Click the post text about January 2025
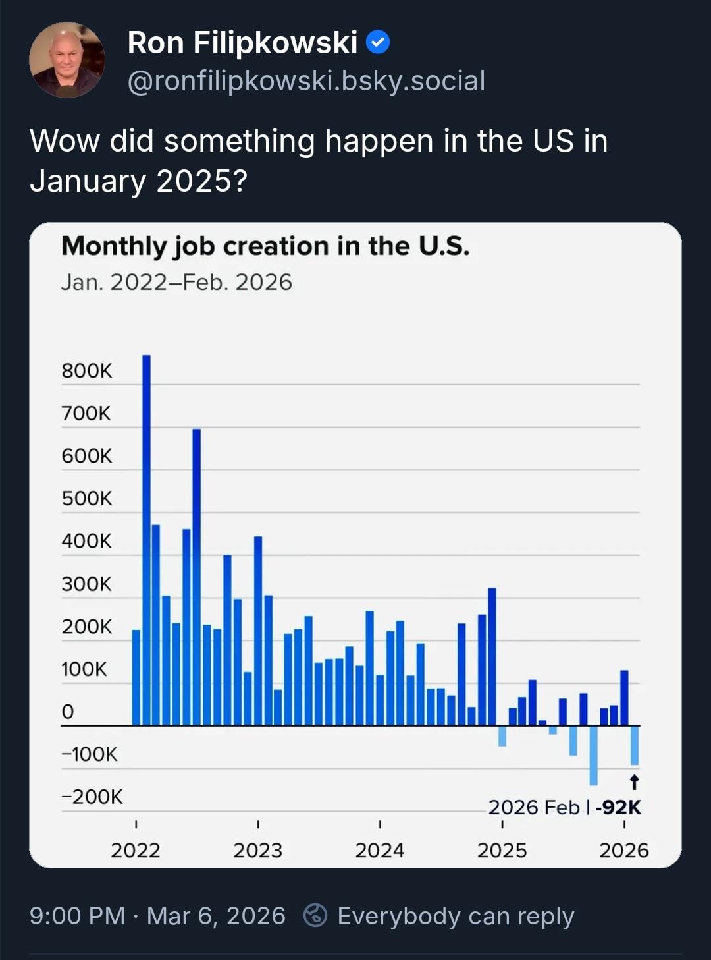 pos(319,160)
